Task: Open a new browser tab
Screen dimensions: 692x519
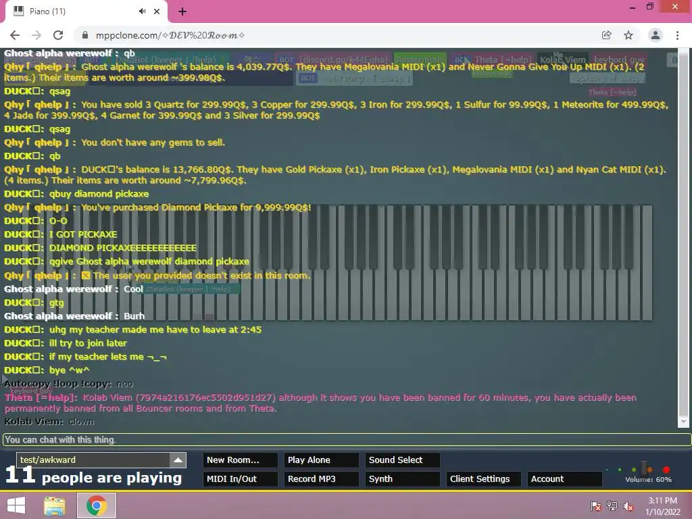Action: tap(182, 11)
